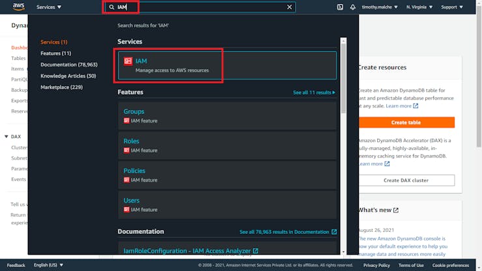
Task: Click the red IAM service icon
Action: tap(128, 61)
